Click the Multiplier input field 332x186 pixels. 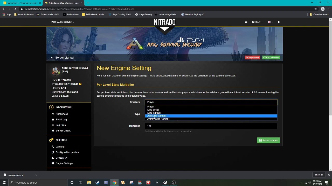[x=211, y=126]
